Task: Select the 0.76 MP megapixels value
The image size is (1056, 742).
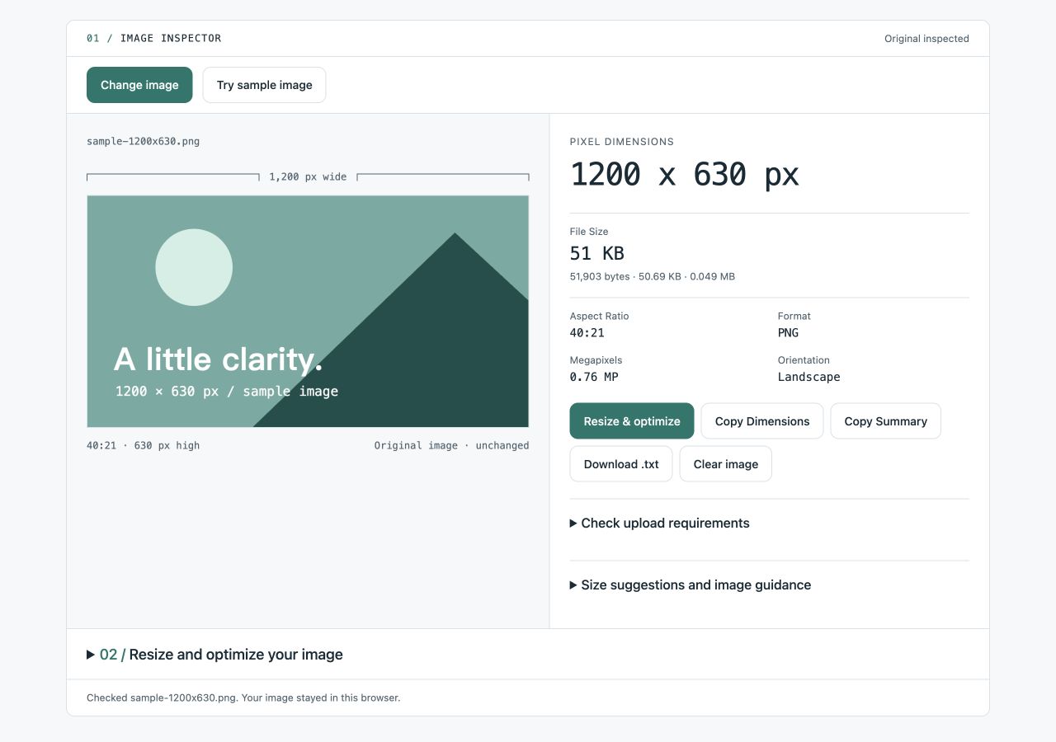Action: point(594,377)
